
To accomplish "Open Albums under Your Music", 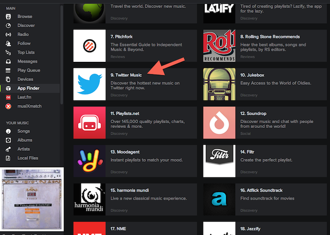I will [x=25, y=140].
